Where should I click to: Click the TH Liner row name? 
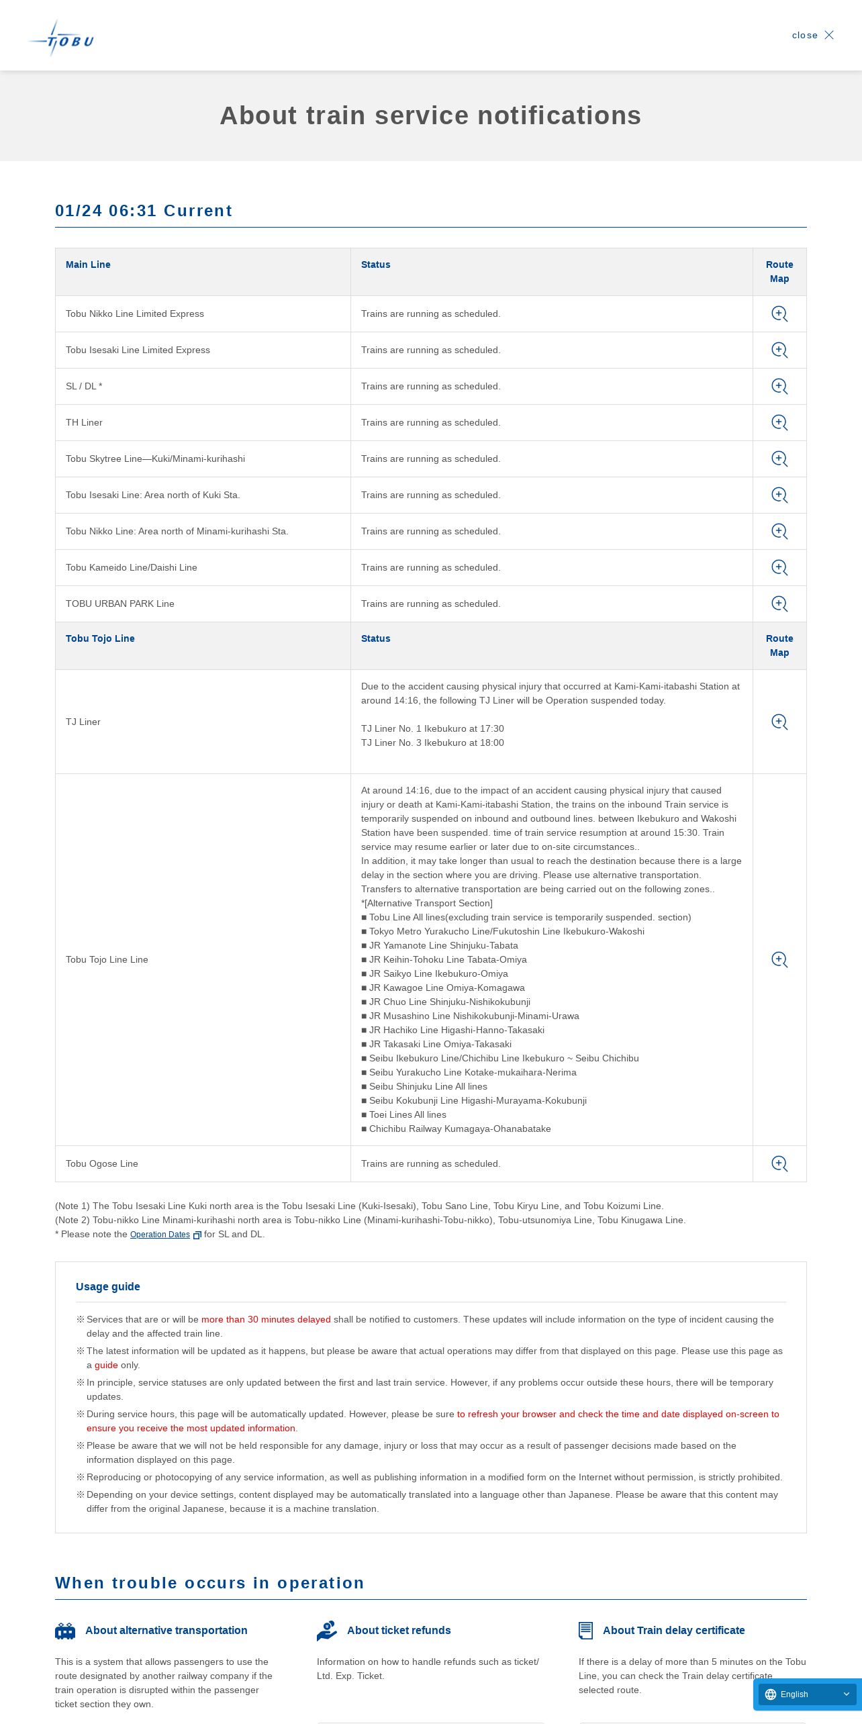tap(84, 422)
